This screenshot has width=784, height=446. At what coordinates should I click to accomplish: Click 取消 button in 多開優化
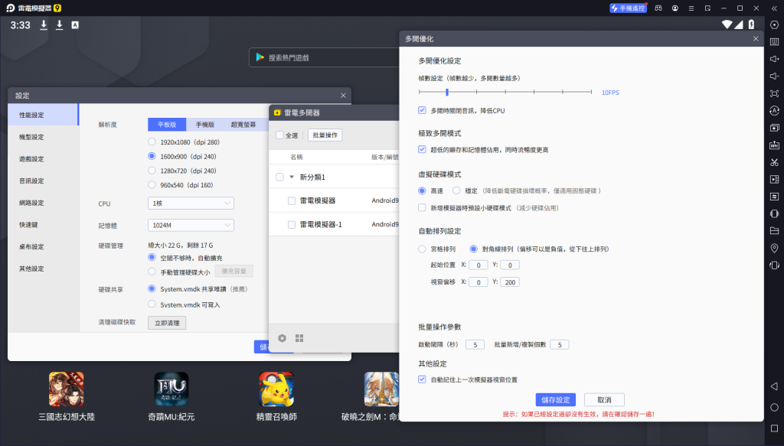(x=604, y=399)
